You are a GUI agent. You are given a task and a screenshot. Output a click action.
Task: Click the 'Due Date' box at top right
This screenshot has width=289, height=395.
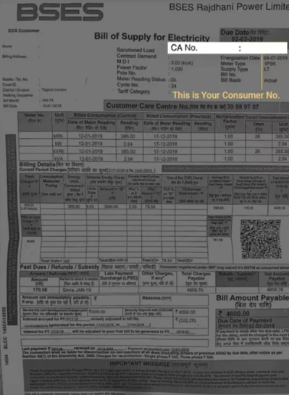254,36
